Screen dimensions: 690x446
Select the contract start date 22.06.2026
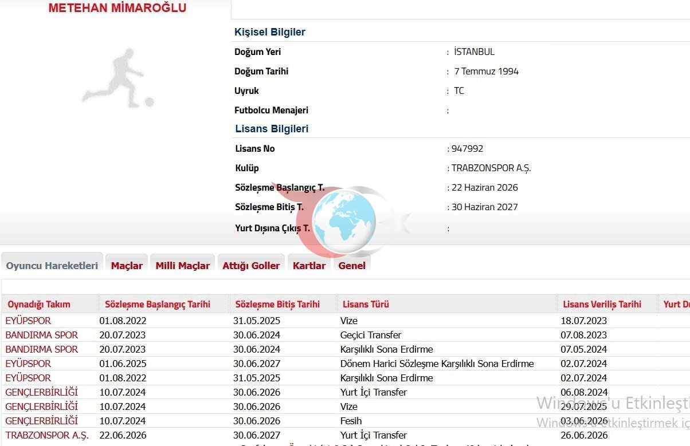[123, 435]
